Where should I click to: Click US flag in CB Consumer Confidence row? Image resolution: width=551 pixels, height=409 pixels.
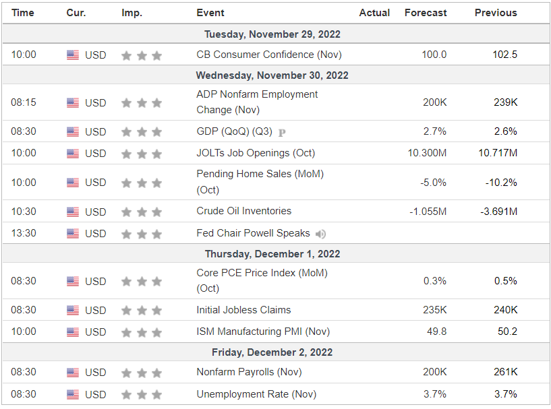click(x=73, y=55)
